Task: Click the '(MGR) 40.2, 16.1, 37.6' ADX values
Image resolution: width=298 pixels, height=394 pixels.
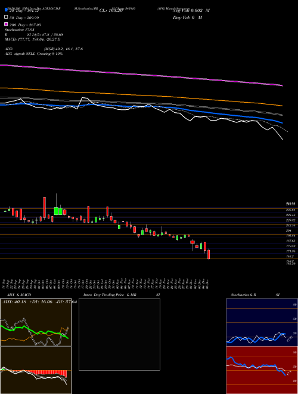Action: pyautogui.click(x=63, y=49)
